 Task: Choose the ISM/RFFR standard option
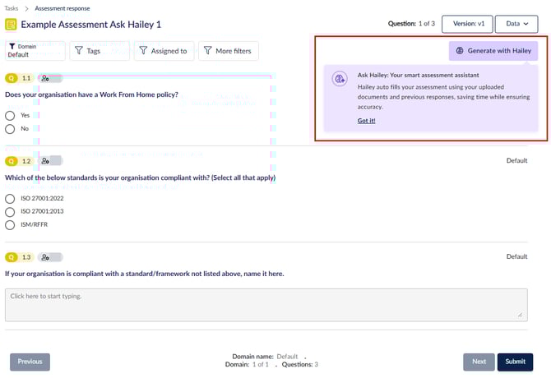pyautogui.click(x=11, y=224)
